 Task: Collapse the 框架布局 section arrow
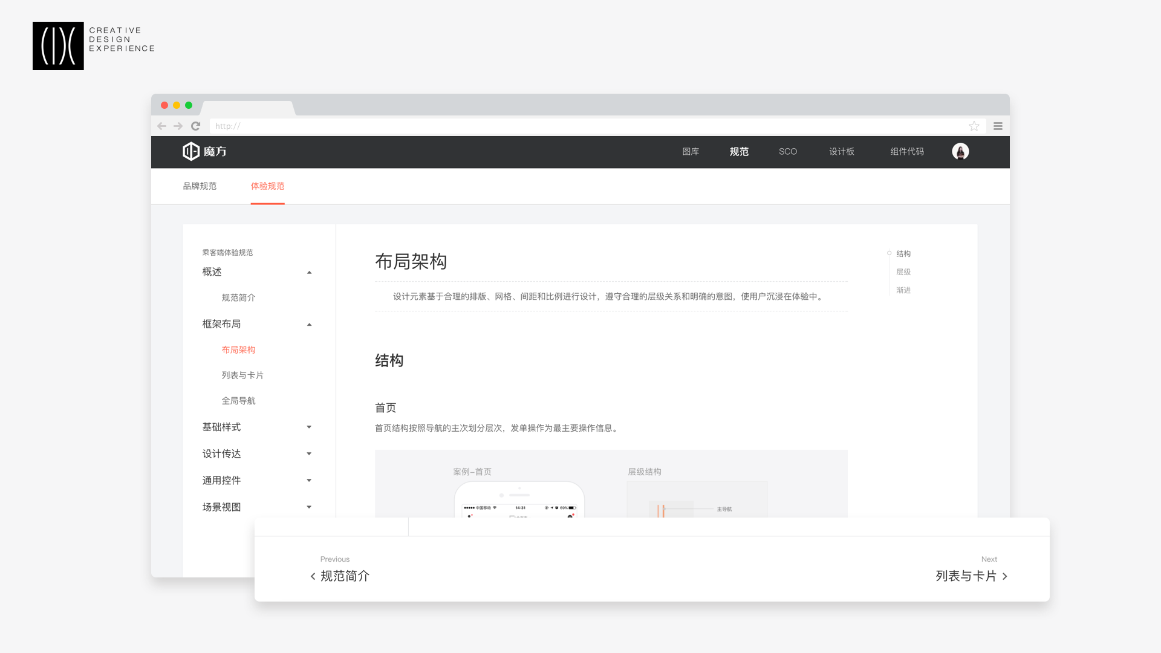tap(309, 325)
